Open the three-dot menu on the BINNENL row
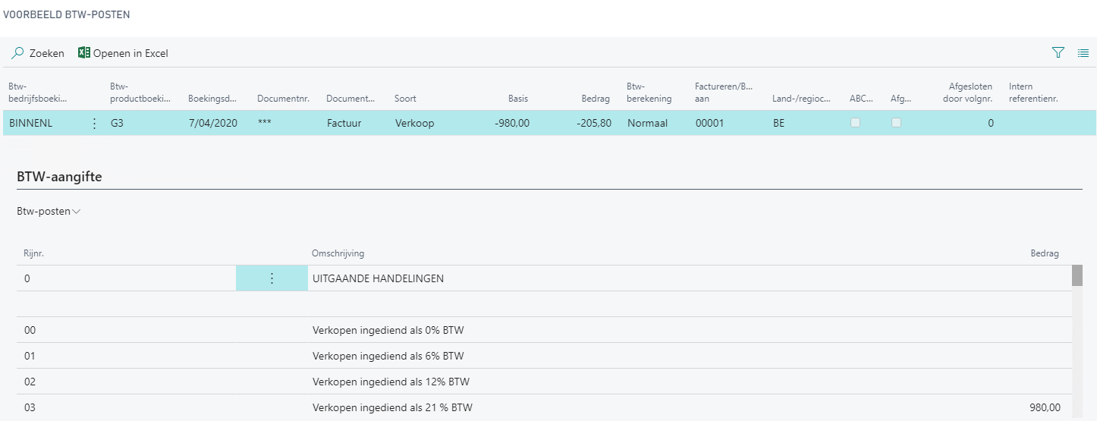Viewport: 1097px width, 421px height. [x=94, y=124]
